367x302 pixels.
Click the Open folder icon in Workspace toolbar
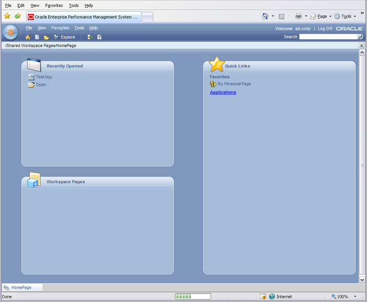tap(46, 37)
